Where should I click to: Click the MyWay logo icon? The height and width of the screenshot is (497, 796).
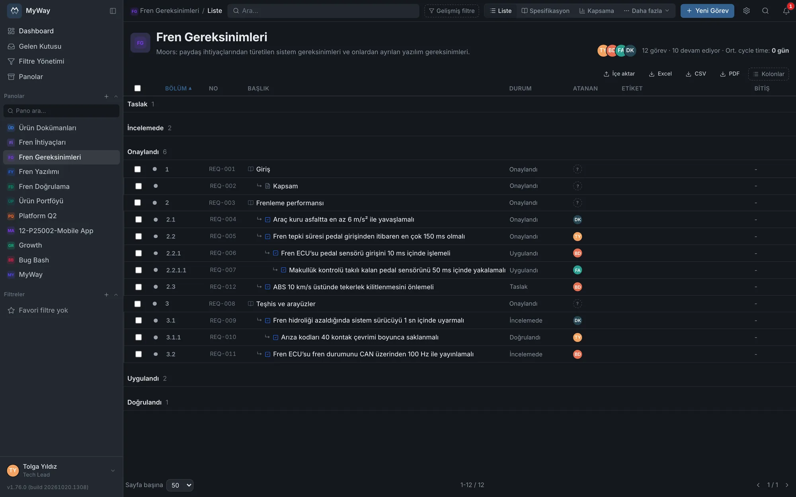pyautogui.click(x=14, y=11)
